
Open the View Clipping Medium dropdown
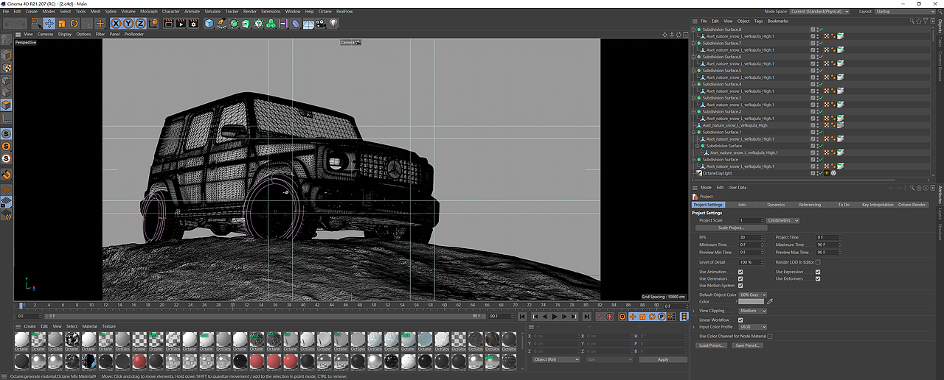tap(754, 311)
